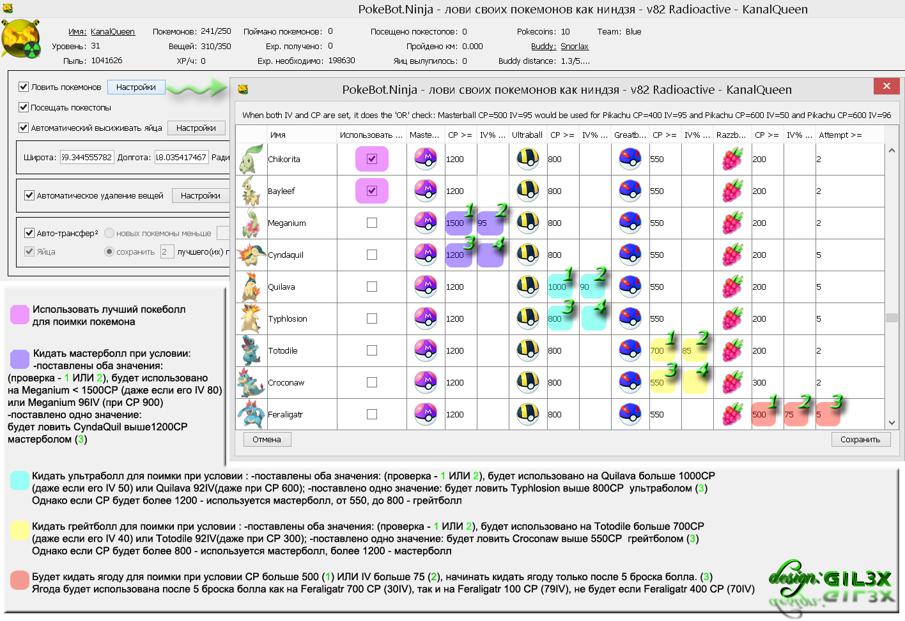905x621 pixels.
Task: Click the Ultraball icon in Cyndaquil row
Action: pos(528,255)
